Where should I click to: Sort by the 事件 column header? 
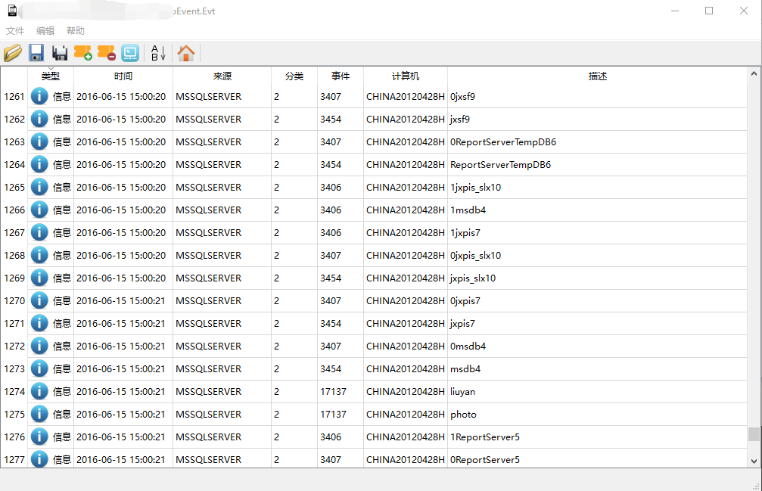[341, 76]
